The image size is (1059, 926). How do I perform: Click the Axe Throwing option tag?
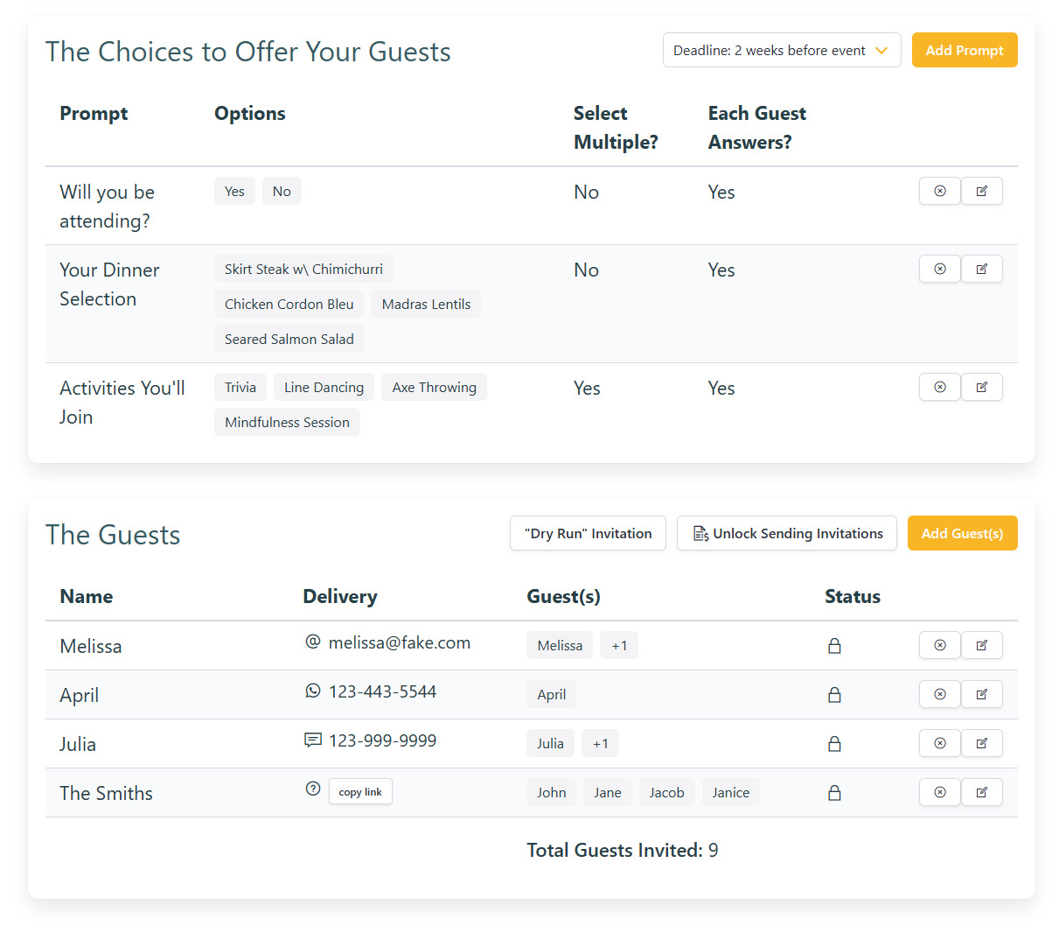(x=434, y=388)
